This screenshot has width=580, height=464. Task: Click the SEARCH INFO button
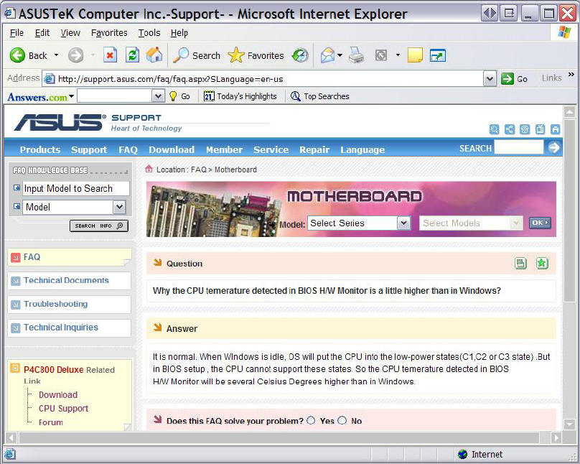[x=99, y=226]
